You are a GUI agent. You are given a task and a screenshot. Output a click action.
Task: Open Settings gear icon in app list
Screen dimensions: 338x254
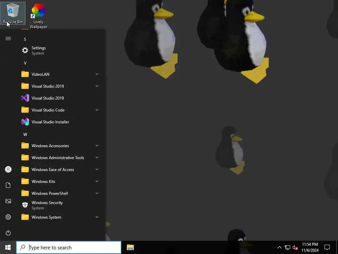[25, 50]
